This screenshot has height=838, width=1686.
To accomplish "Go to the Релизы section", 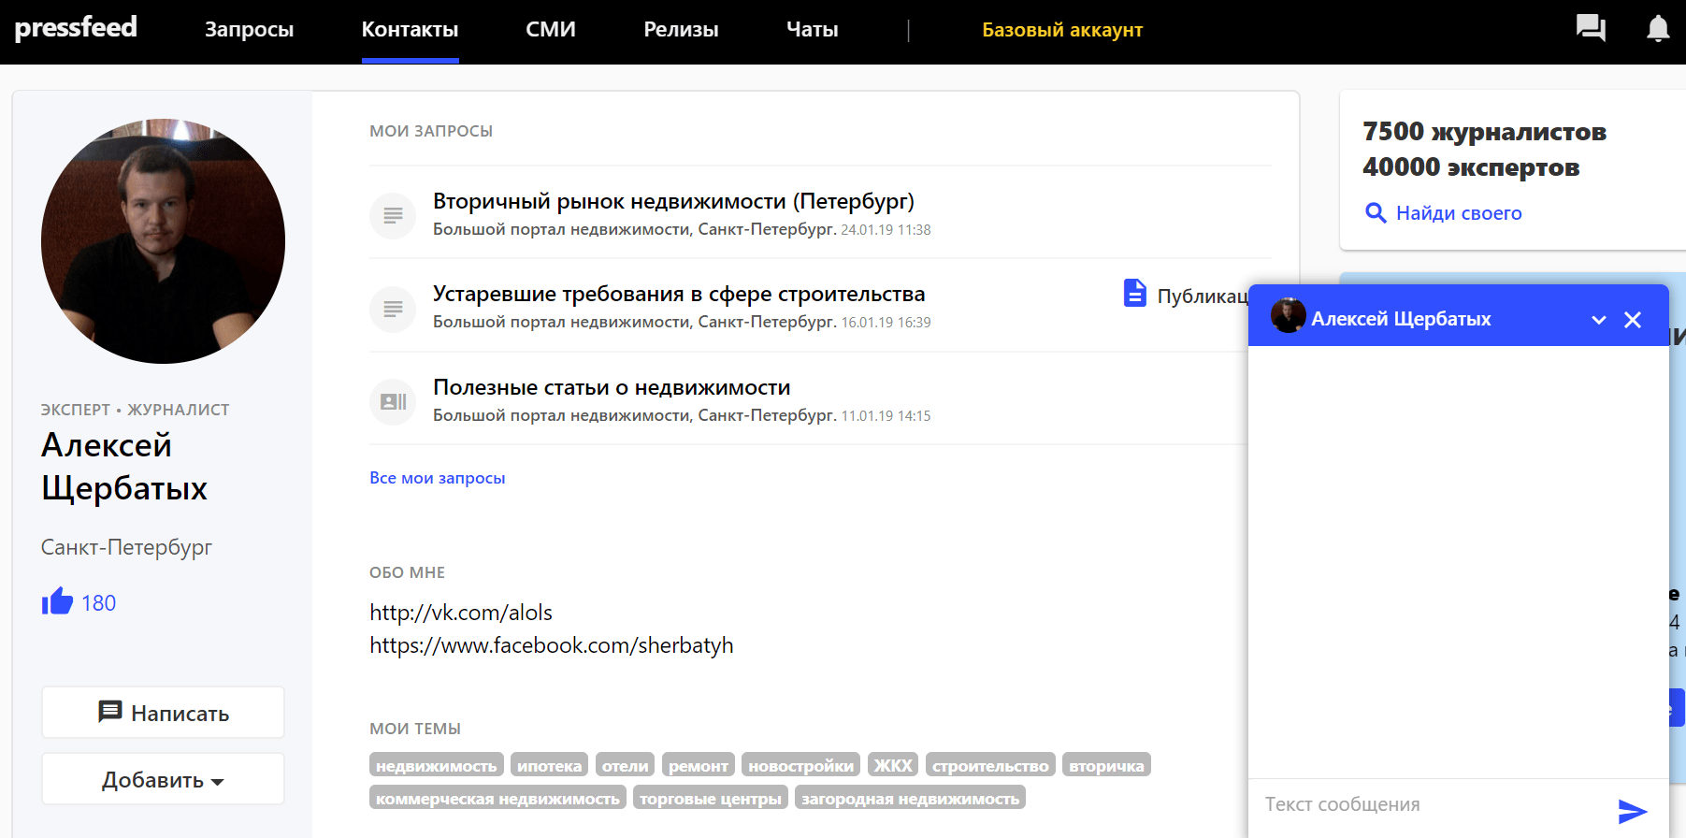I will (x=681, y=30).
